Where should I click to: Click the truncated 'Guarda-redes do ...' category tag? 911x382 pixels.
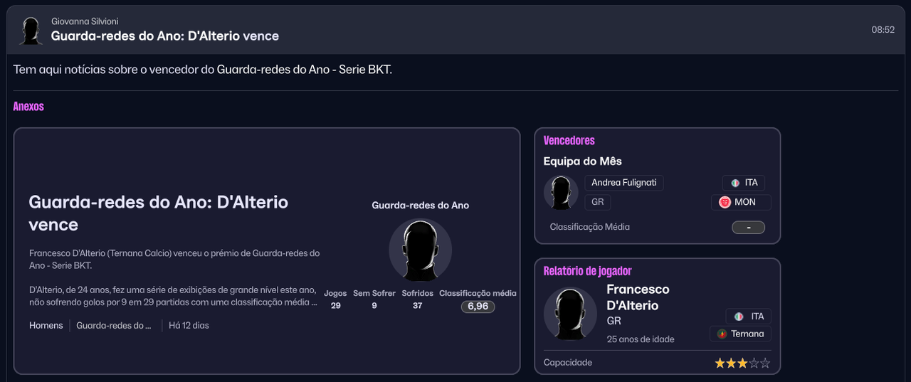point(114,325)
